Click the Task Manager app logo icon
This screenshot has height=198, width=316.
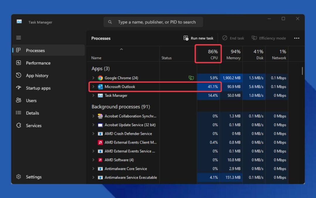click(19, 22)
